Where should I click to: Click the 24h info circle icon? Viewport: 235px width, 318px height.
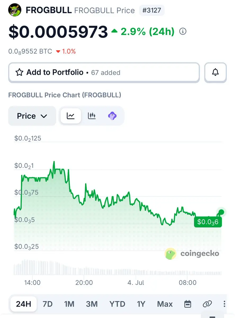pyautogui.click(x=183, y=32)
